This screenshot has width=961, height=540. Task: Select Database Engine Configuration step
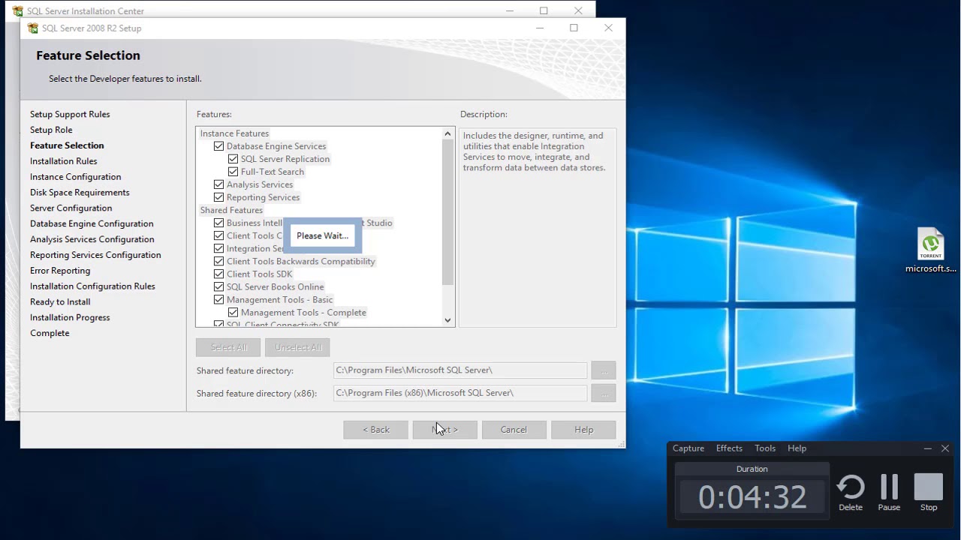tap(92, 223)
